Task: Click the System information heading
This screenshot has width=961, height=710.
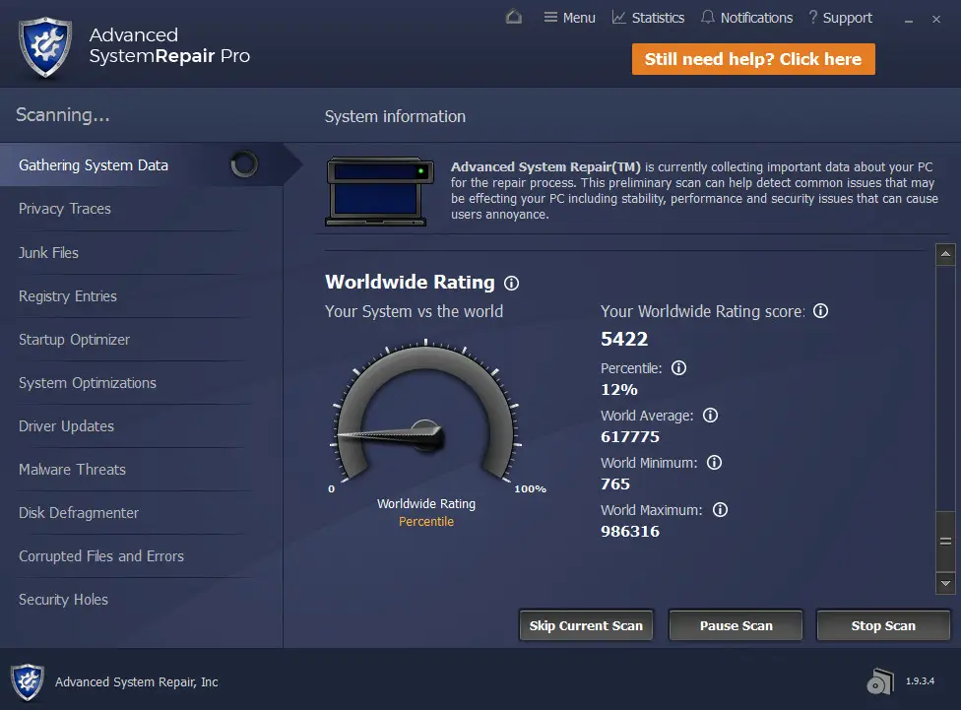Action: 395,116
